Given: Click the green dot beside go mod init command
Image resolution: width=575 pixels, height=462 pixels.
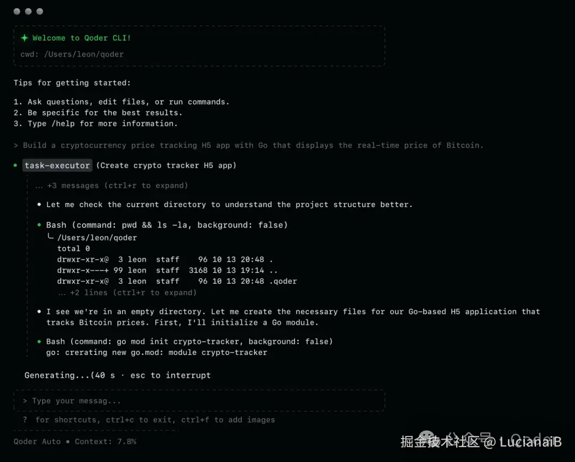Looking at the screenshot, I should coord(39,341).
